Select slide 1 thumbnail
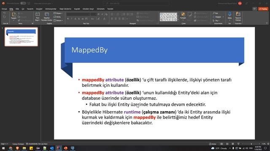The height and width of the screenshot is (151, 270). [21, 37]
